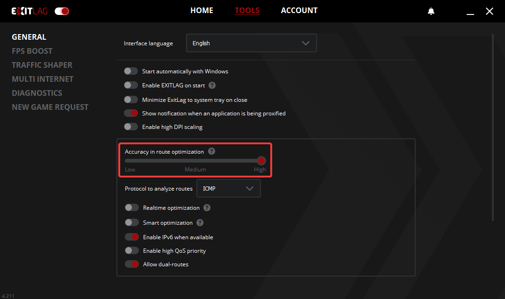Viewport: 505px width, 299px height.
Task: Open the Interface language dropdown
Action: (x=251, y=43)
